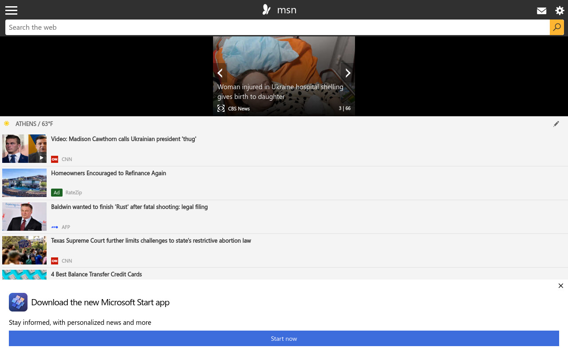This screenshot has height=355, width=568.
Task: Click CNN logo under Cawthorn story
Action: coord(55,159)
